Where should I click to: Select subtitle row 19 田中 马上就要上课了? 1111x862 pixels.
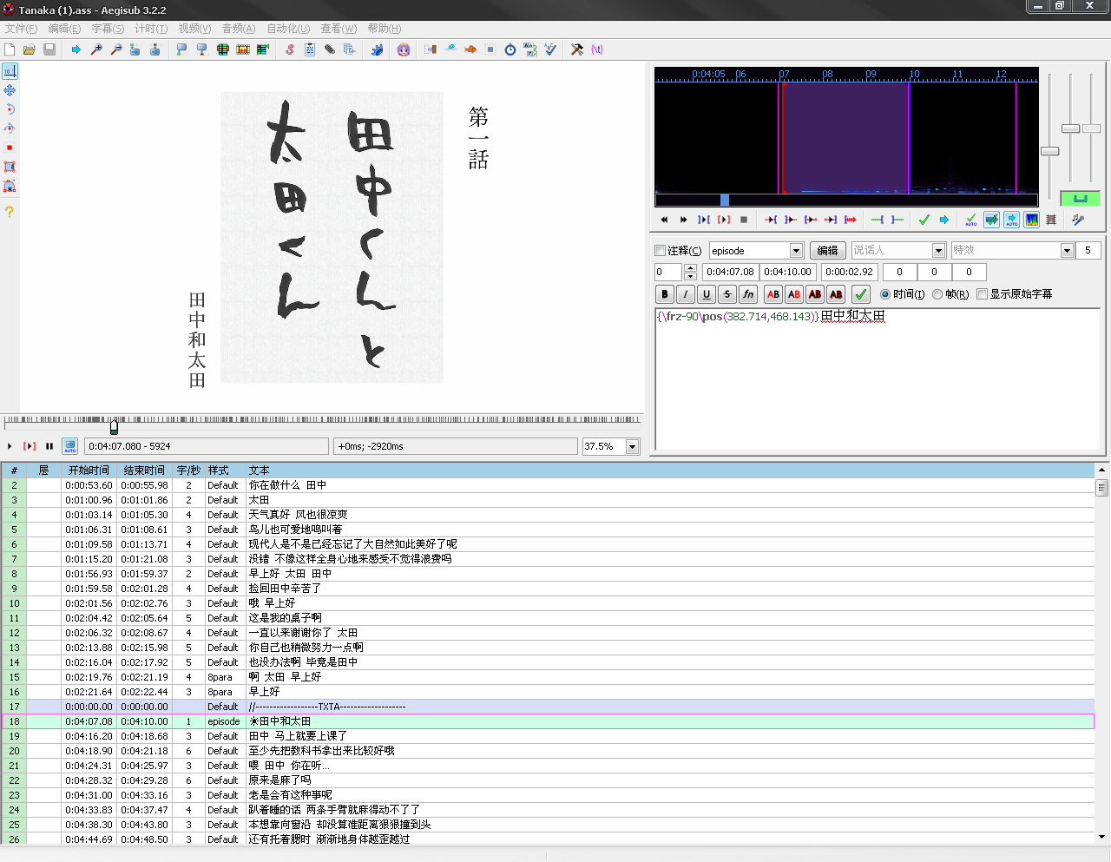(x=547, y=736)
